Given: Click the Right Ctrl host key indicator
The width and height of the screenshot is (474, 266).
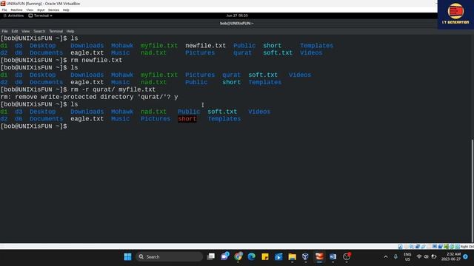Looking at the screenshot, I should [x=467, y=246].
